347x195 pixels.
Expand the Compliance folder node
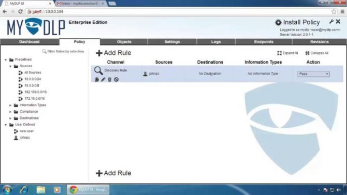[x=10, y=112]
